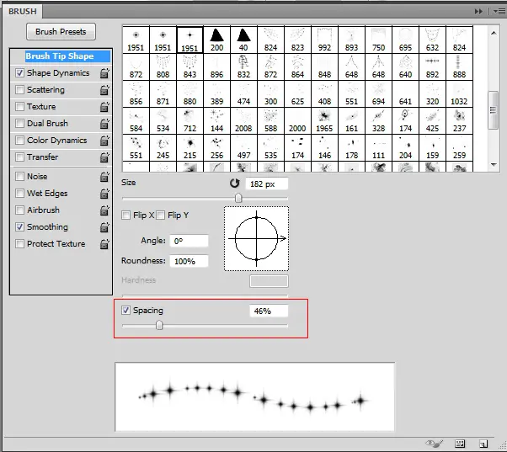Open Color Dynamics settings

click(57, 141)
